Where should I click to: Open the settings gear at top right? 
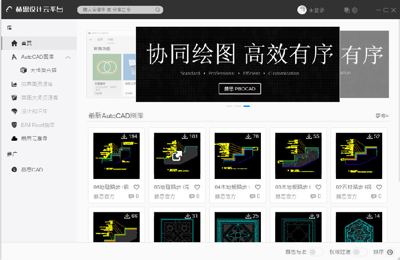point(356,9)
